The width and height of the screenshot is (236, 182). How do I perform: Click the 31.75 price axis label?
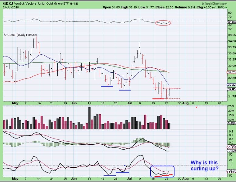click(232, 96)
